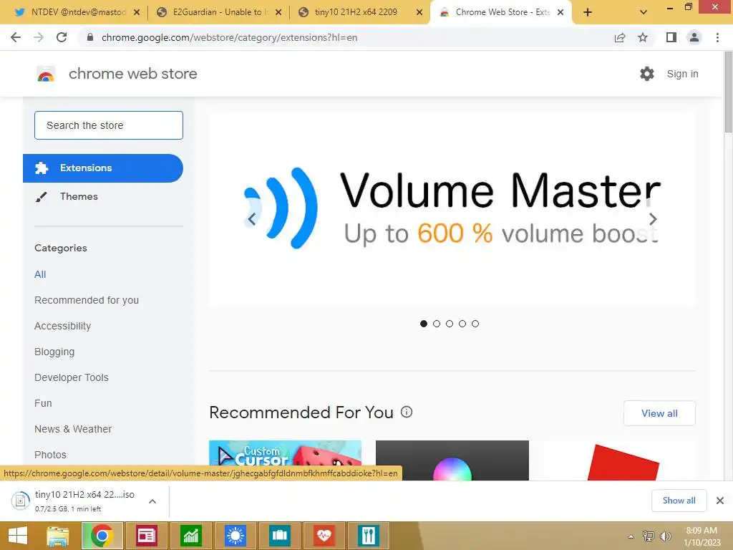Select third carousel dot

450,324
